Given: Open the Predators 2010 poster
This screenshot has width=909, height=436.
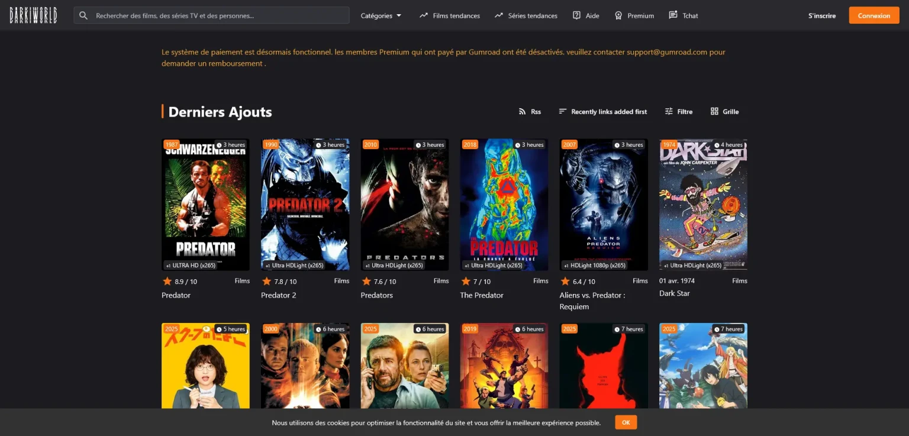Looking at the screenshot, I should [405, 205].
